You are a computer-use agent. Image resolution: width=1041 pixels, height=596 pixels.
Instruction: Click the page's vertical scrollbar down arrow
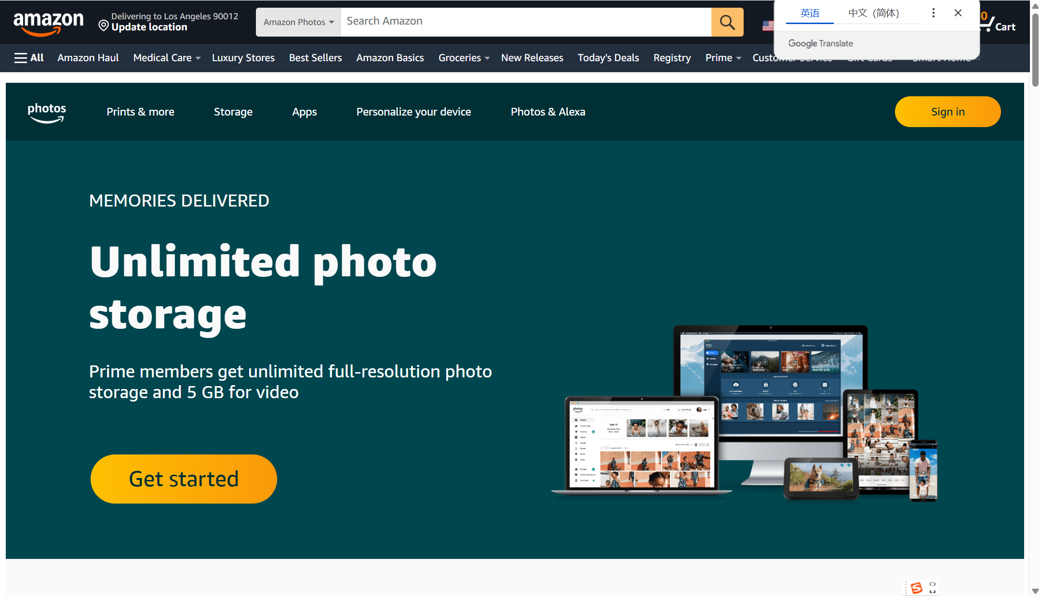tap(1035, 591)
